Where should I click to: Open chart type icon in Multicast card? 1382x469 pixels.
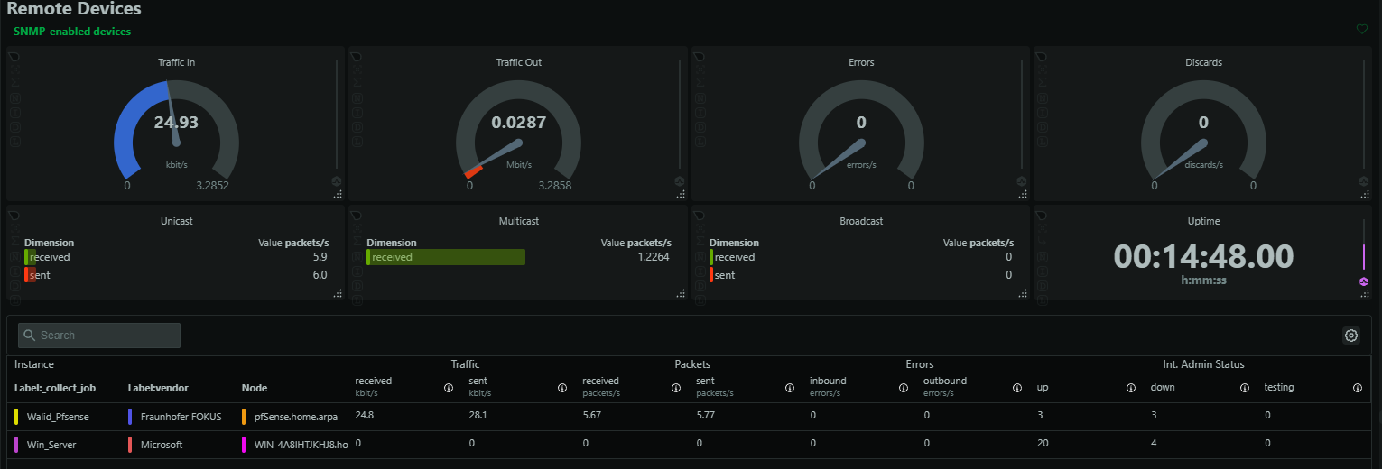pos(357,216)
